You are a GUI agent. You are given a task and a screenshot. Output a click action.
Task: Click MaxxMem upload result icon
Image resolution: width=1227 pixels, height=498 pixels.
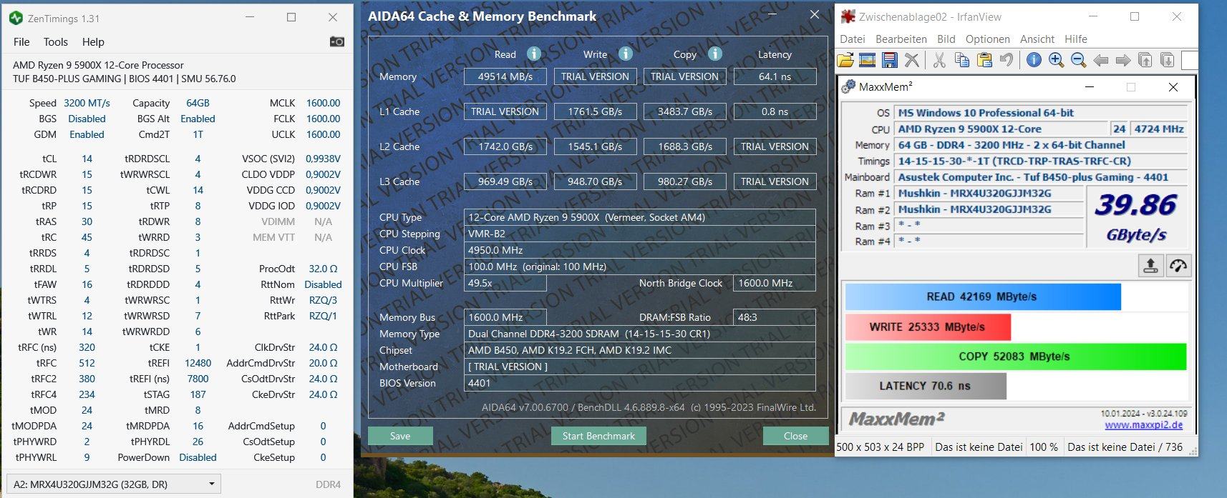click(1150, 266)
